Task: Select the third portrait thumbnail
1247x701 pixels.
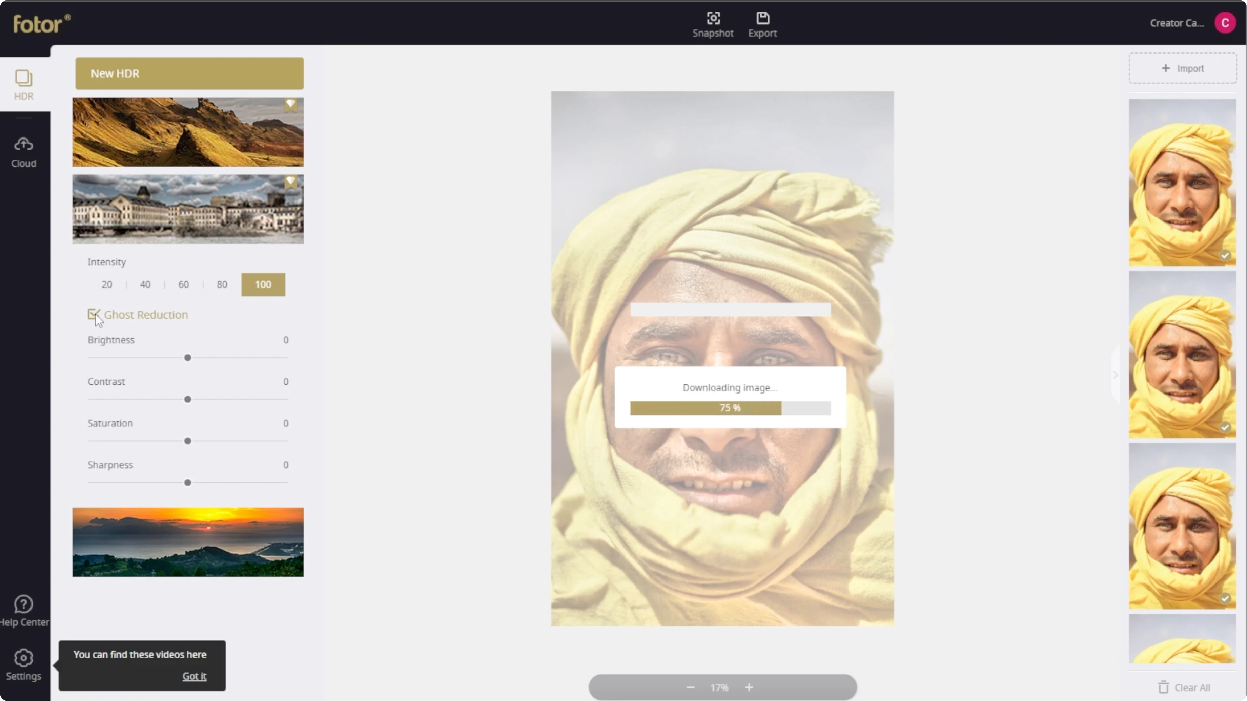Action: pyautogui.click(x=1182, y=526)
